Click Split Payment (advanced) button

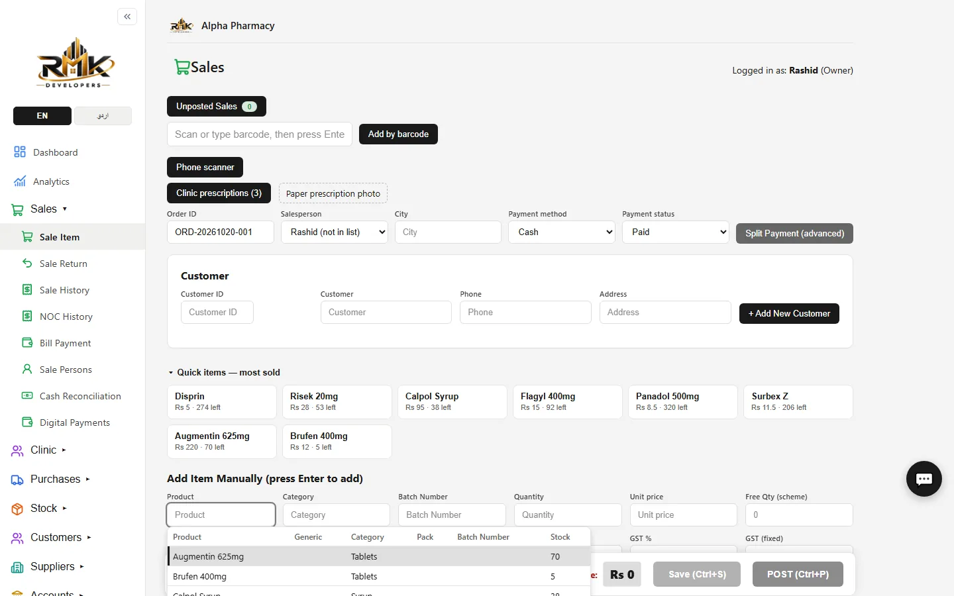click(794, 233)
